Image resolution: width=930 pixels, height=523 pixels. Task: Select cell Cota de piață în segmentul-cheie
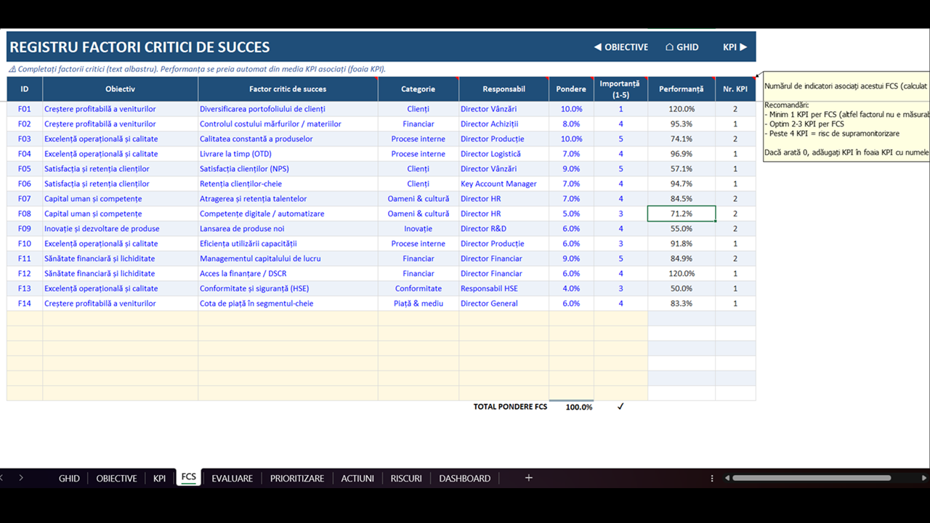(288, 304)
